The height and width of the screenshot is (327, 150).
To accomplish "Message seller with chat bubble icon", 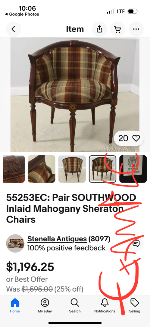I will click(x=136, y=243).
